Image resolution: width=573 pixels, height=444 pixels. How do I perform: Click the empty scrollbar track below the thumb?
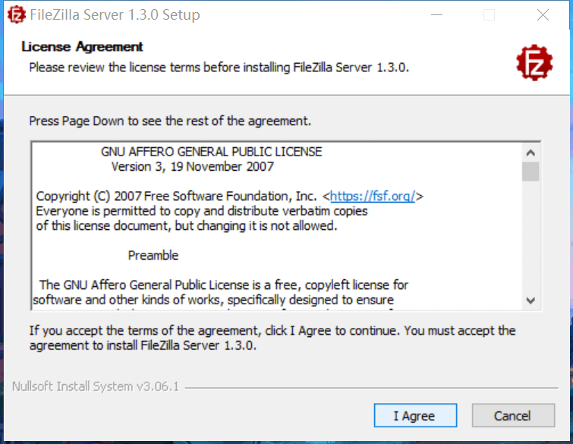tap(530, 237)
